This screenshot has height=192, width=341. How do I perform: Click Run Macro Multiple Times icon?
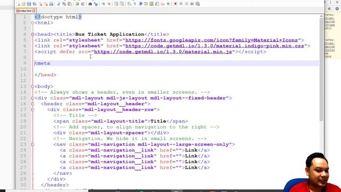click(x=192, y=4)
